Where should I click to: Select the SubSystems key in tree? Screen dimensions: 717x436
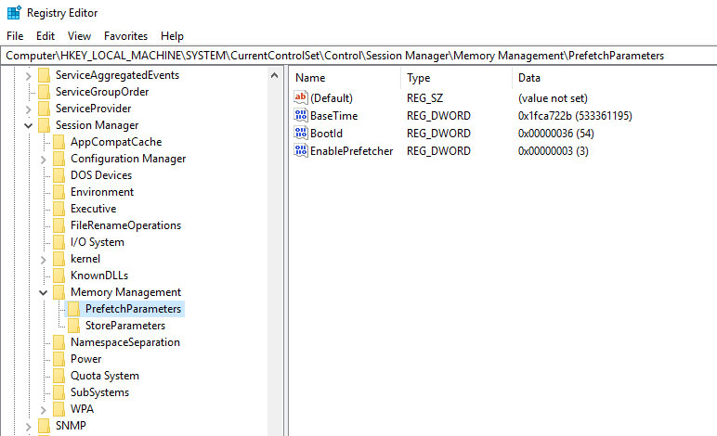tap(99, 392)
